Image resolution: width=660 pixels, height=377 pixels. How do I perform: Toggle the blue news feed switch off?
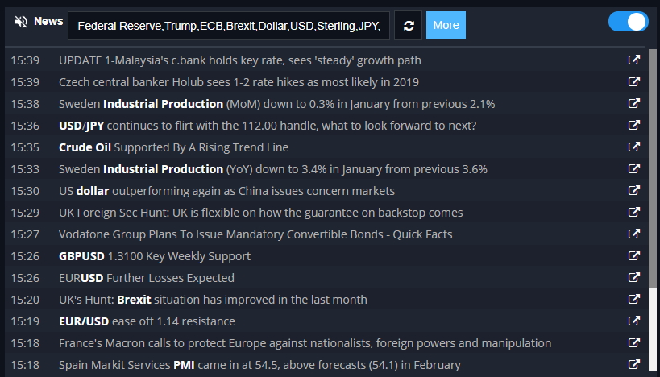pyautogui.click(x=629, y=22)
